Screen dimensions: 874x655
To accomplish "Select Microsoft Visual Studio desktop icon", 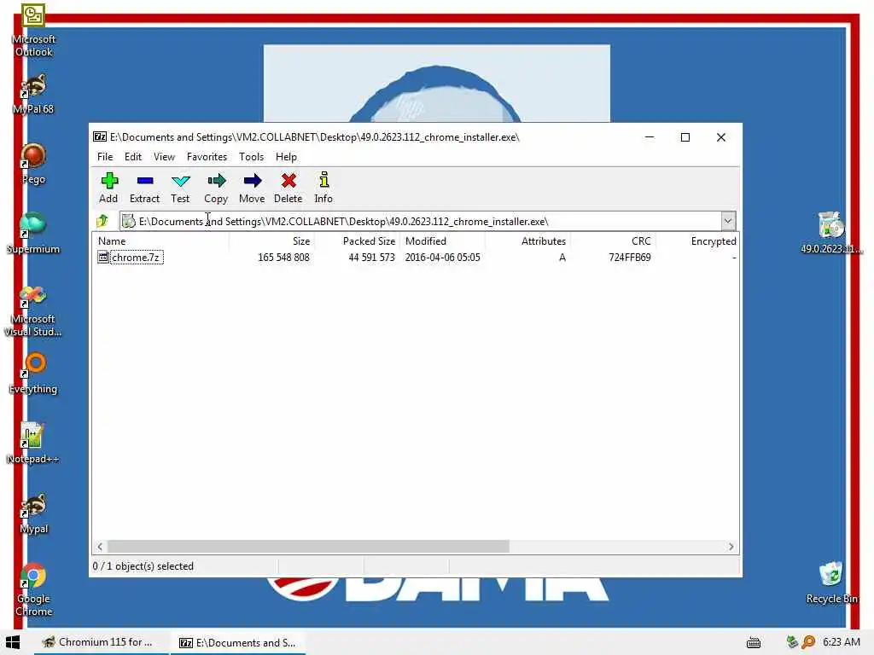I will [33, 310].
